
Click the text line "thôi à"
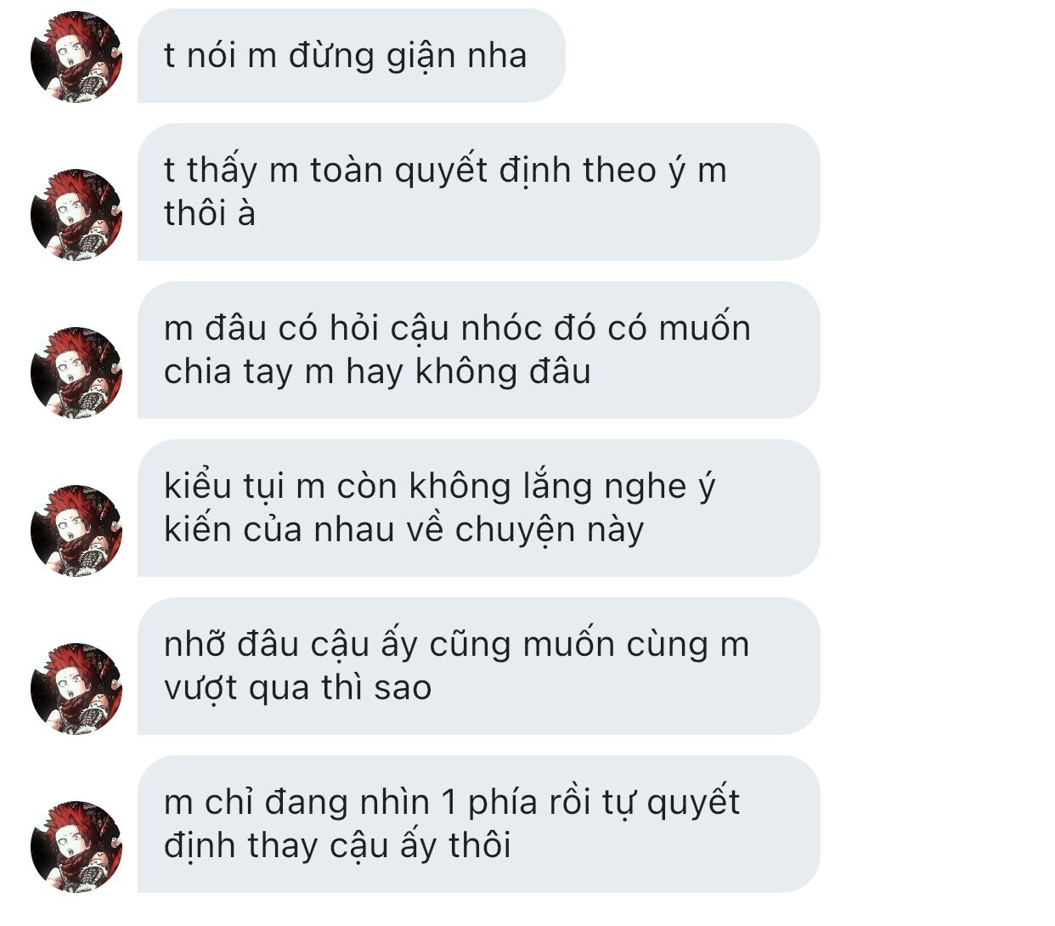[x=210, y=214]
